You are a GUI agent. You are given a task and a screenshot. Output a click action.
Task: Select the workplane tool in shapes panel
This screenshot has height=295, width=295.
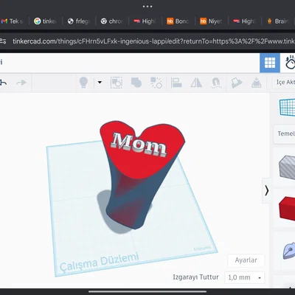click(287, 107)
